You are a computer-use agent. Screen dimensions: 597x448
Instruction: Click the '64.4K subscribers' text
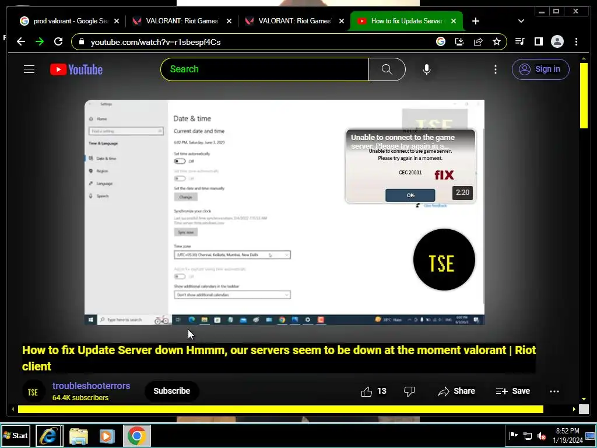(80, 398)
